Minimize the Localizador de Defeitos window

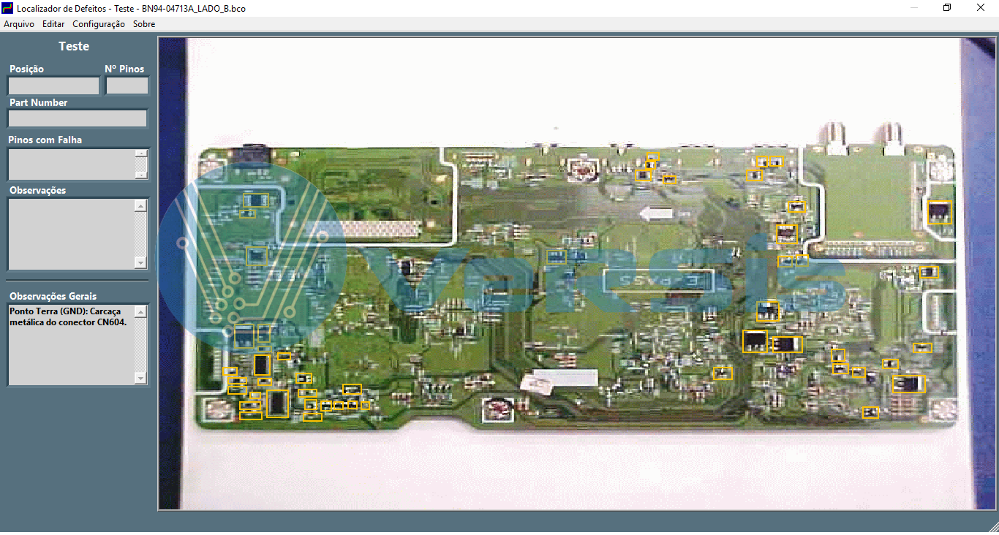click(x=914, y=7)
